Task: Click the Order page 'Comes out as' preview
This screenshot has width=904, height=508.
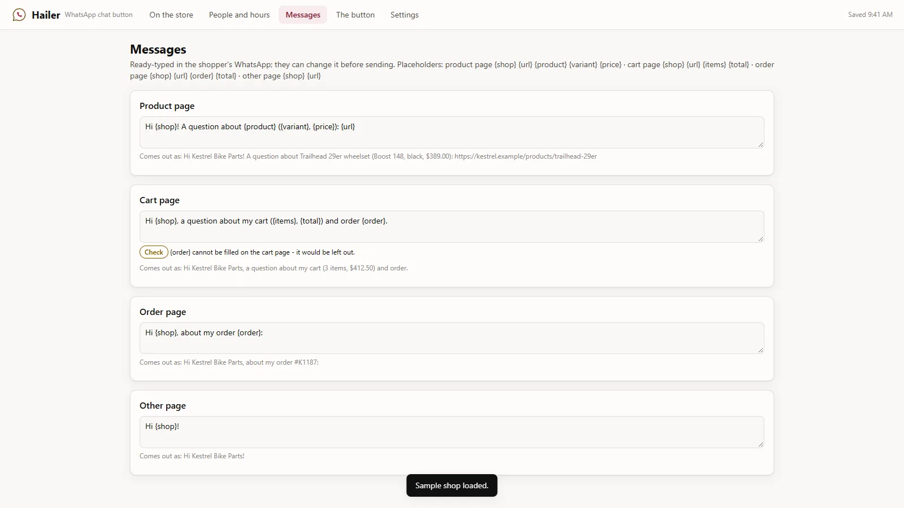Action: pyautogui.click(x=229, y=362)
